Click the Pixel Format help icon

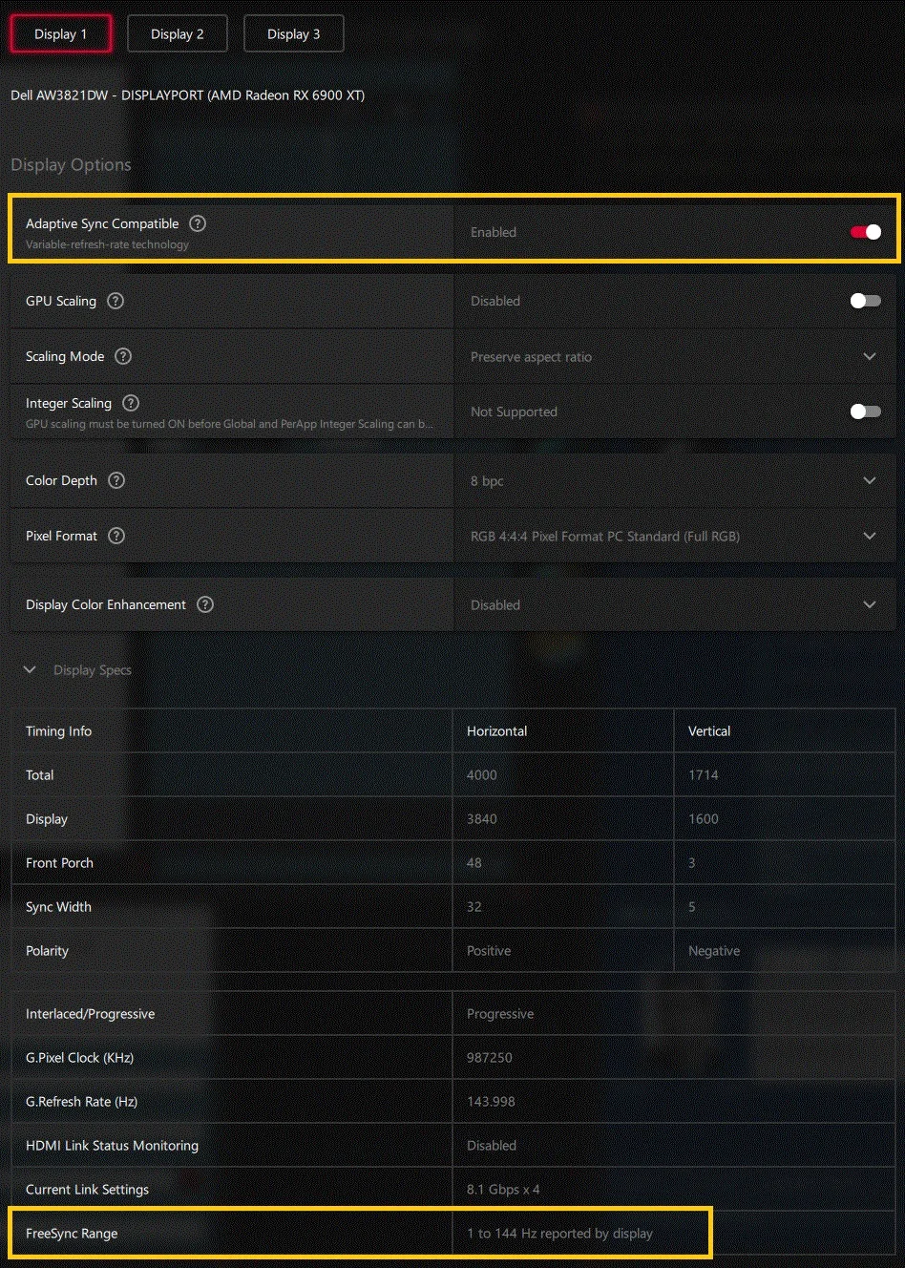[116, 536]
